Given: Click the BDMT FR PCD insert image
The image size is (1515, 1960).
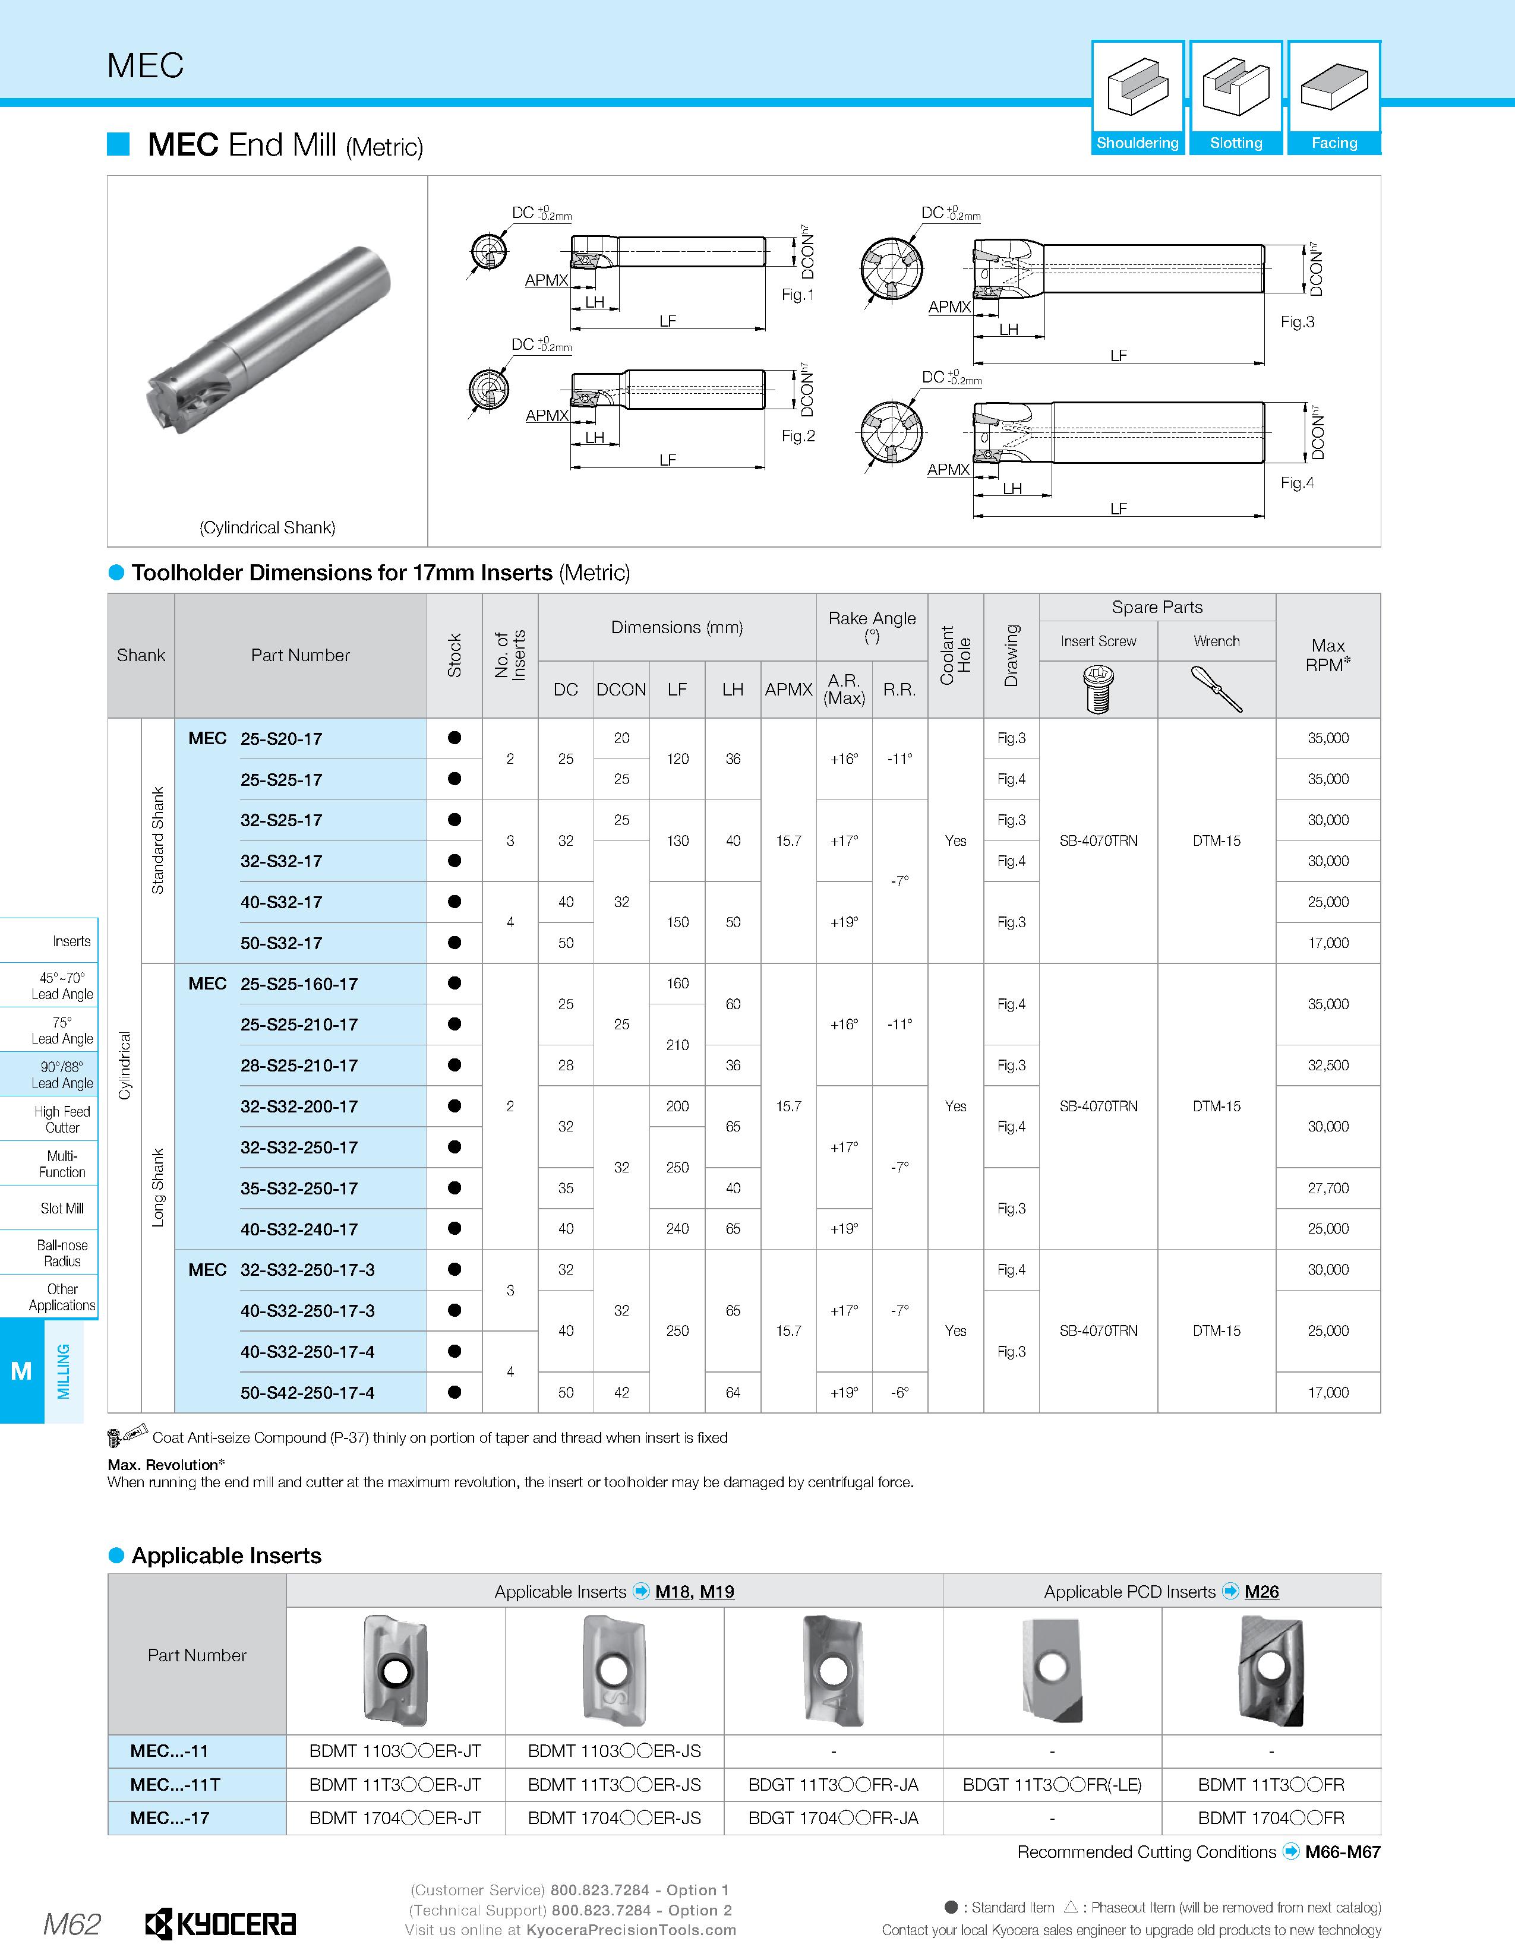Looking at the screenshot, I should click(x=1271, y=1670).
